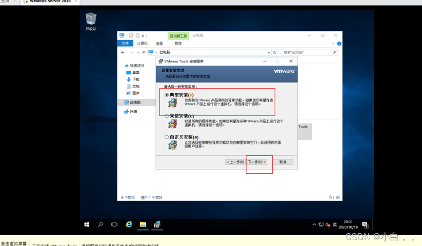
Task: Open the 查看 ribbon tab
Action: tap(160, 43)
